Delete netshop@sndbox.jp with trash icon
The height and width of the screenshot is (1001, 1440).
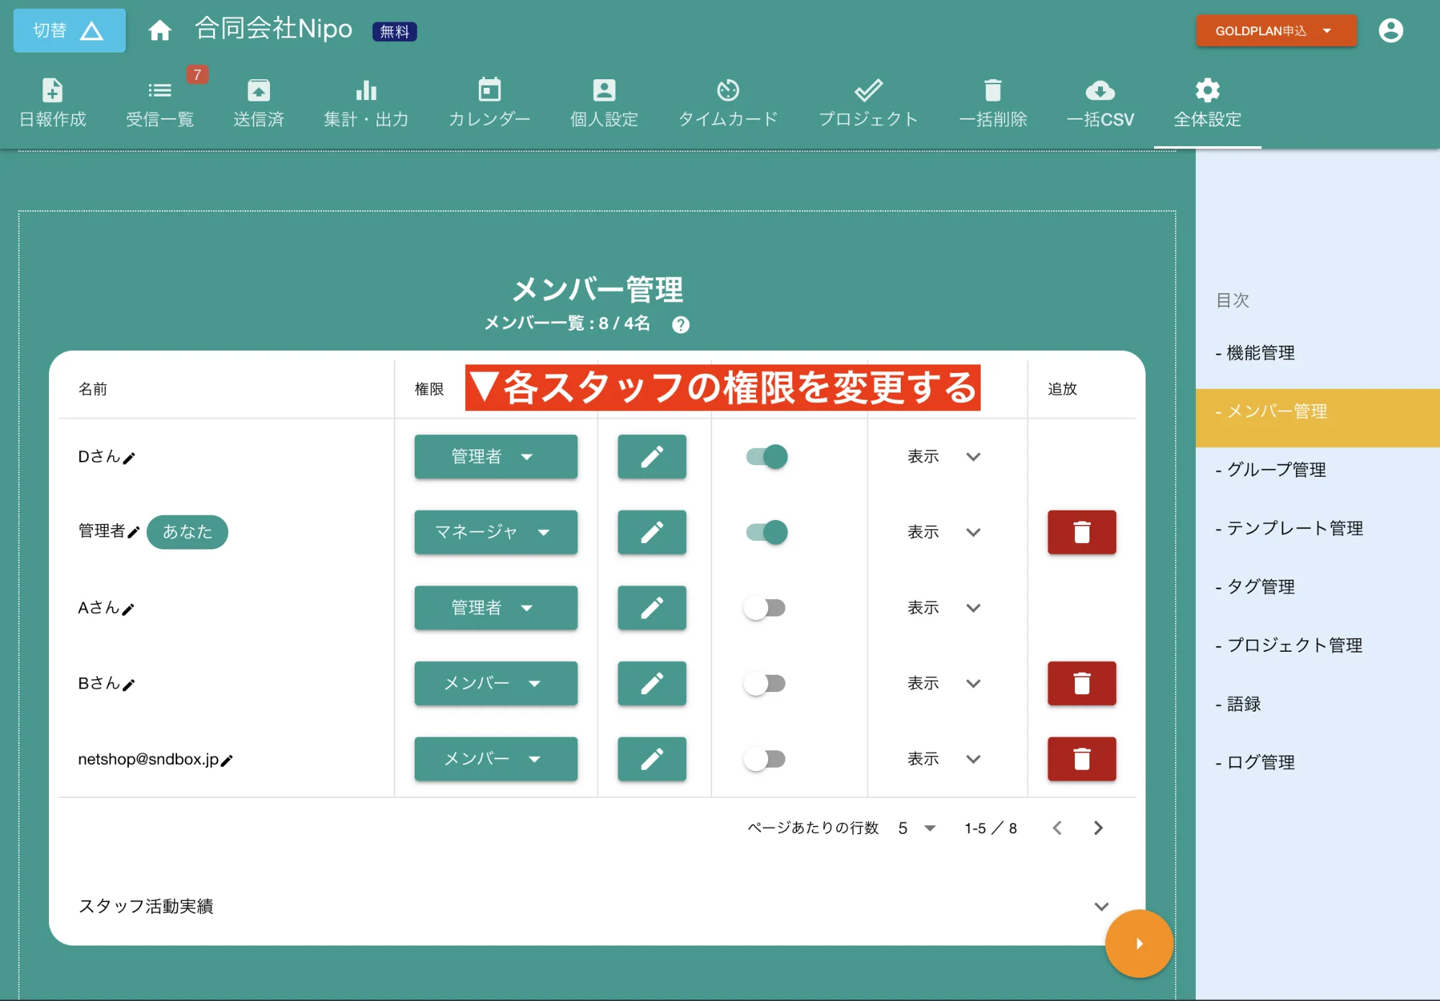pos(1081,759)
